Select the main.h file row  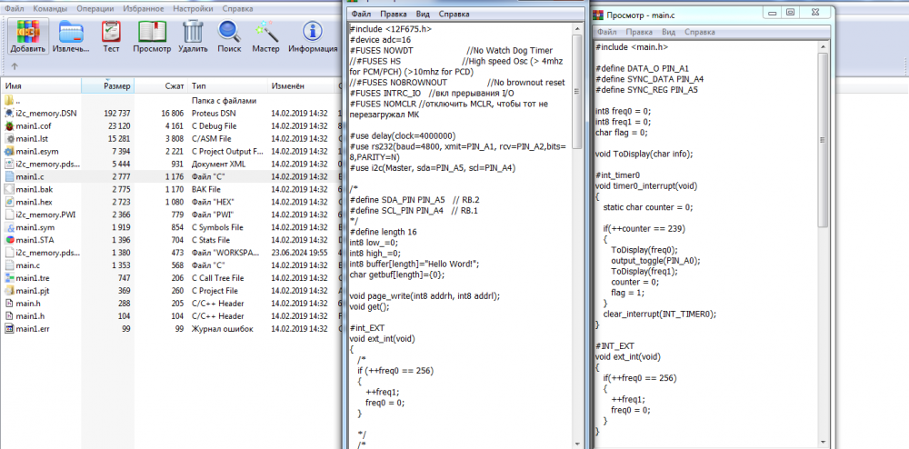pos(169,304)
